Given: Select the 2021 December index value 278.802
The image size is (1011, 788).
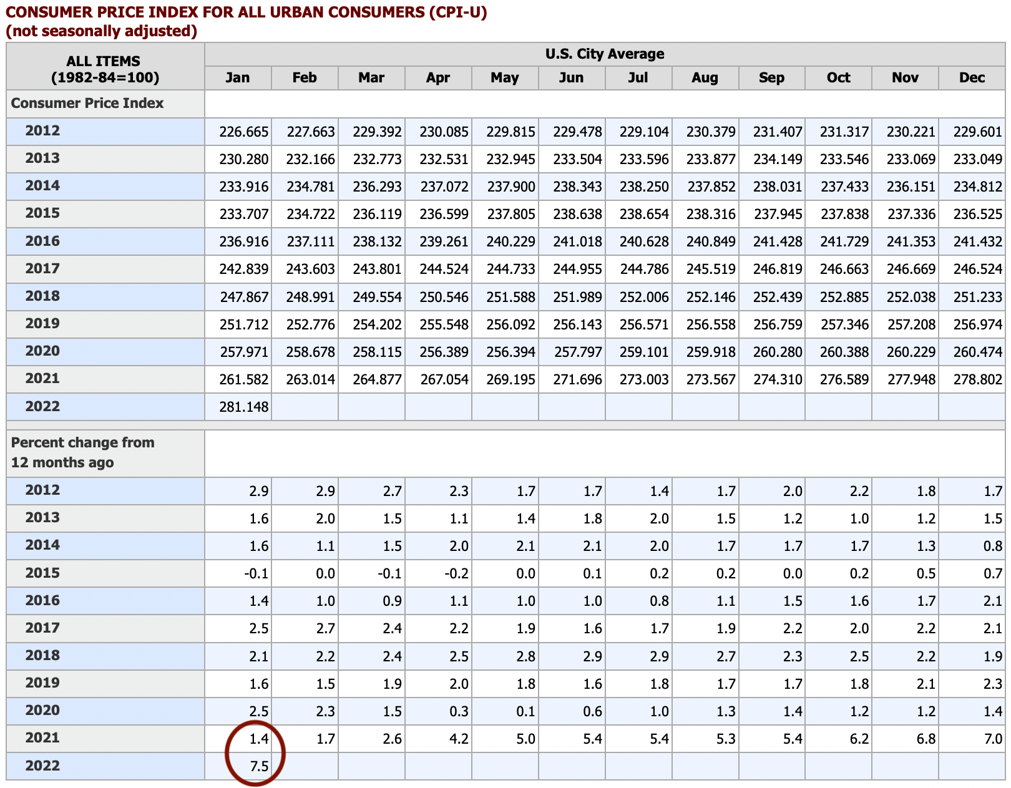Looking at the screenshot, I should tap(977, 379).
